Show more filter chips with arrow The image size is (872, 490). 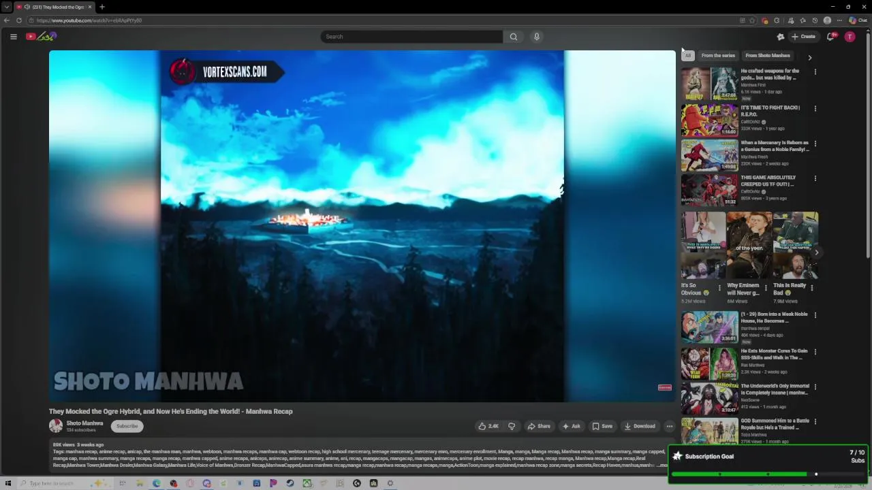[810, 57]
